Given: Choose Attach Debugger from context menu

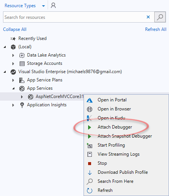Looking at the screenshot, I should pos(115,127).
